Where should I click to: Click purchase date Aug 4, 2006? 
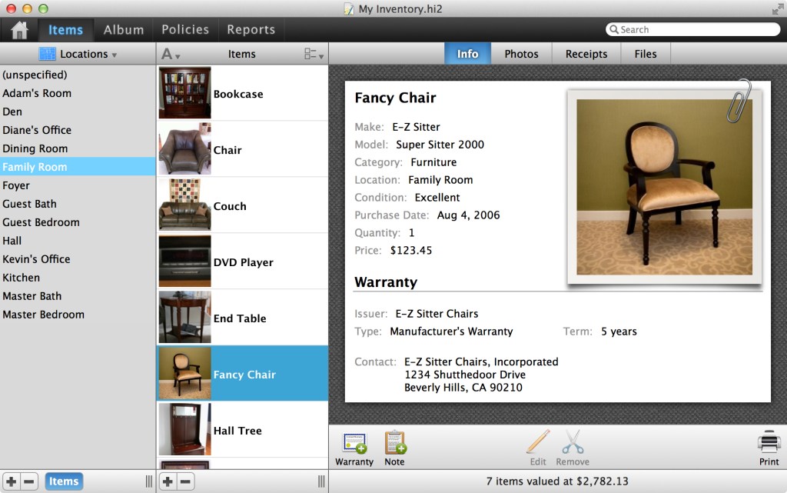coord(468,215)
